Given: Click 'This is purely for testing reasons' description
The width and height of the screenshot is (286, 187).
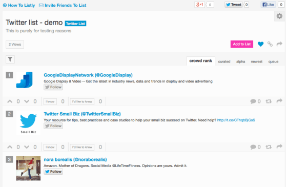Looking at the screenshot, I should (38, 31).
